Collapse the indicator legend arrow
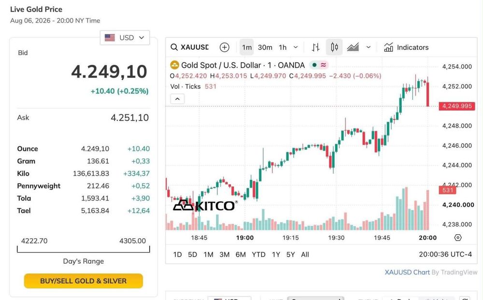This screenshot has height=300, width=483. click(177, 99)
